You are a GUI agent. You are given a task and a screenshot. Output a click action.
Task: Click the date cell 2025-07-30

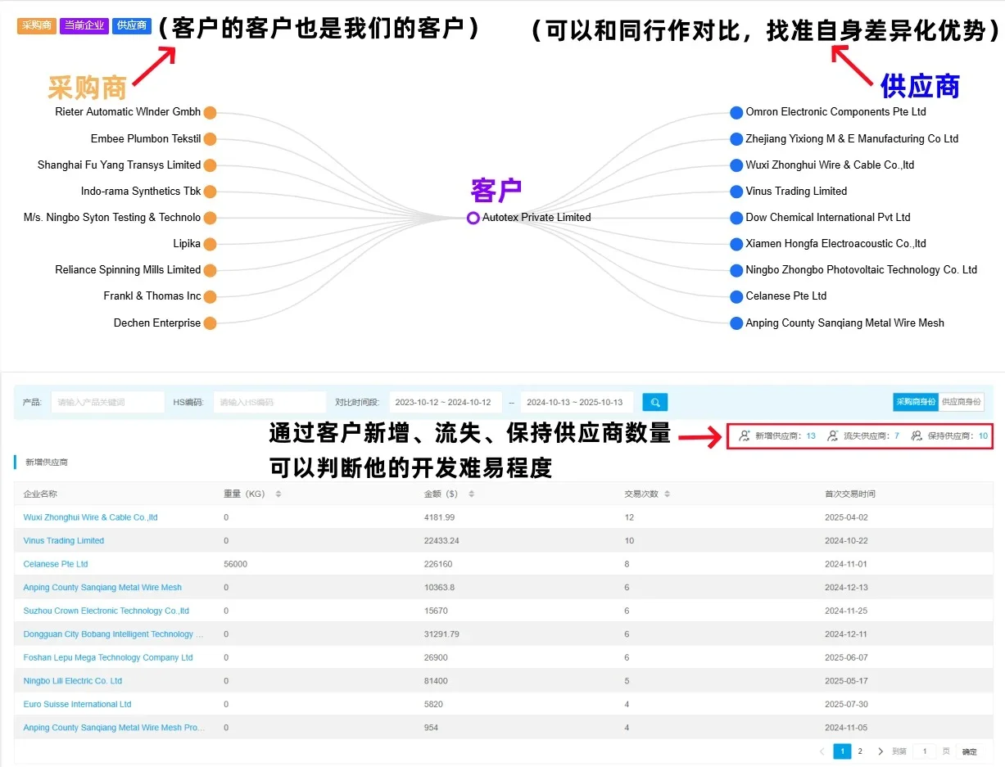click(846, 704)
